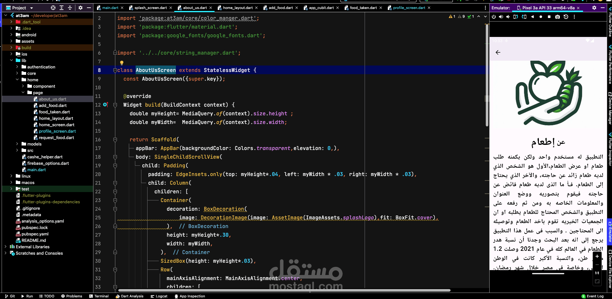The image size is (612, 299).
Task: Toggle folding at line 12 build method
Action: click(115, 105)
